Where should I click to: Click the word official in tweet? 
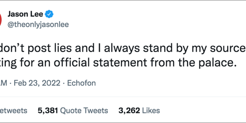[76, 62]
